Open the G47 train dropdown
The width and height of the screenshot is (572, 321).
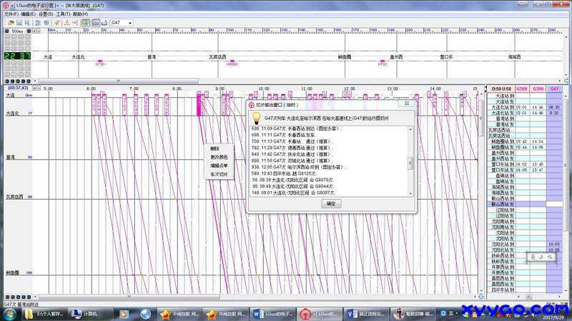pyautogui.click(x=130, y=23)
